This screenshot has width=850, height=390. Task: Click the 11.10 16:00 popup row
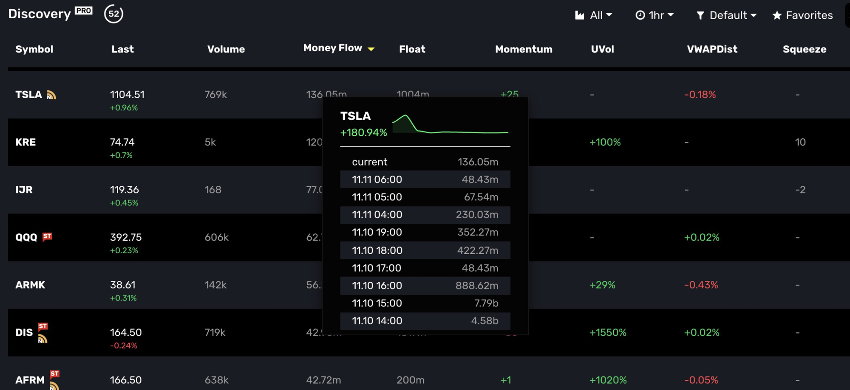pyautogui.click(x=425, y=285)
